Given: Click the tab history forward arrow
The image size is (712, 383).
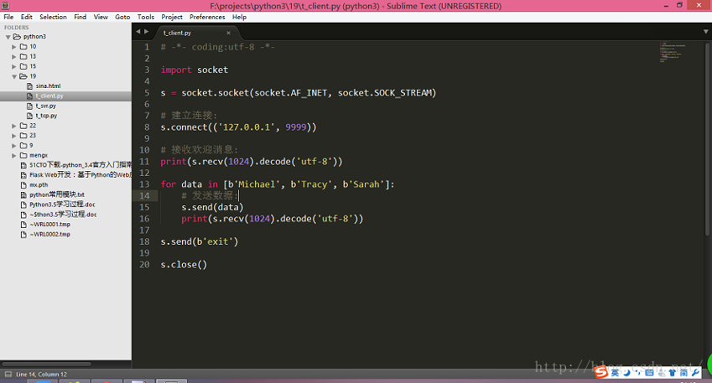Looking at the screenshot, I should pyautogui.click(x=146, y=32).
